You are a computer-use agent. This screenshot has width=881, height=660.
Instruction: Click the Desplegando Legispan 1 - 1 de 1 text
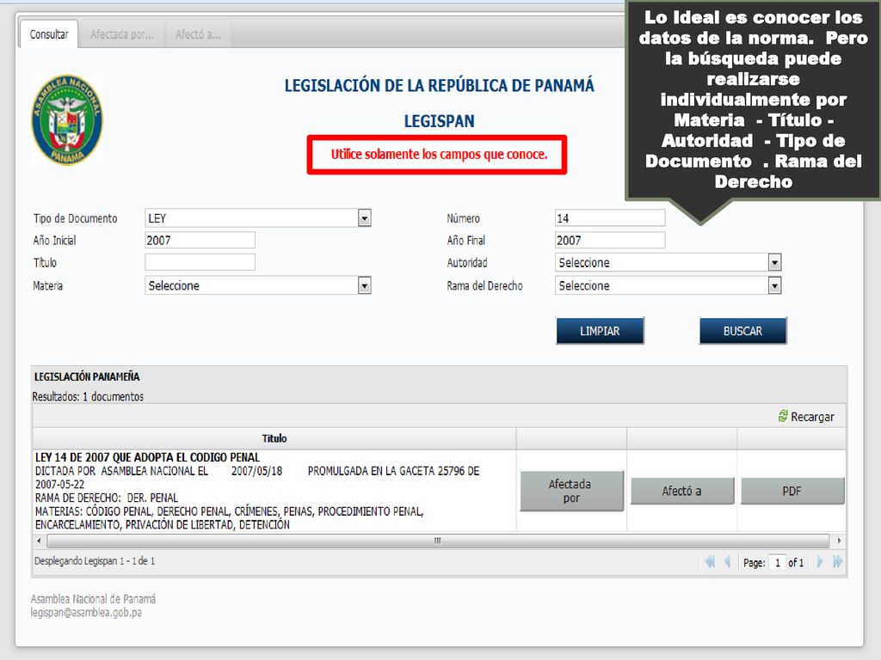pyautogui.click(x=95, y=560)
